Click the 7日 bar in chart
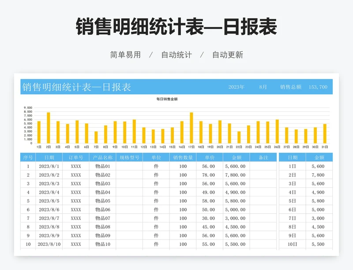This screenshot has width=353, height=270. pos(96,137)
